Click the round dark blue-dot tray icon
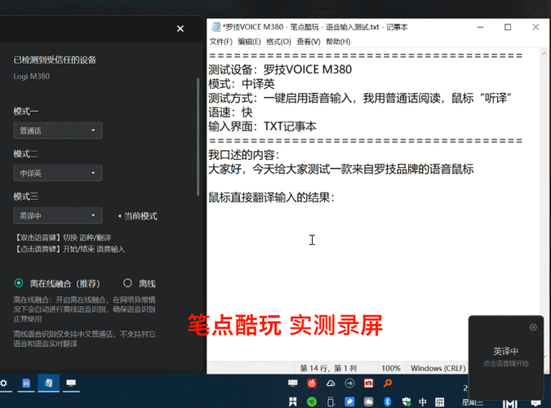This screenshot has width=551, height=408. pos(349,383)
